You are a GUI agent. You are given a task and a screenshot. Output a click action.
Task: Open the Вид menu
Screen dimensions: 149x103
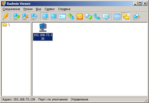click(38, 9)
